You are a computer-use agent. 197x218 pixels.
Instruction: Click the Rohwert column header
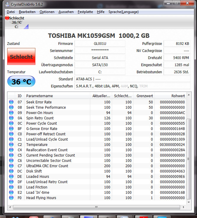click(170, 96)
